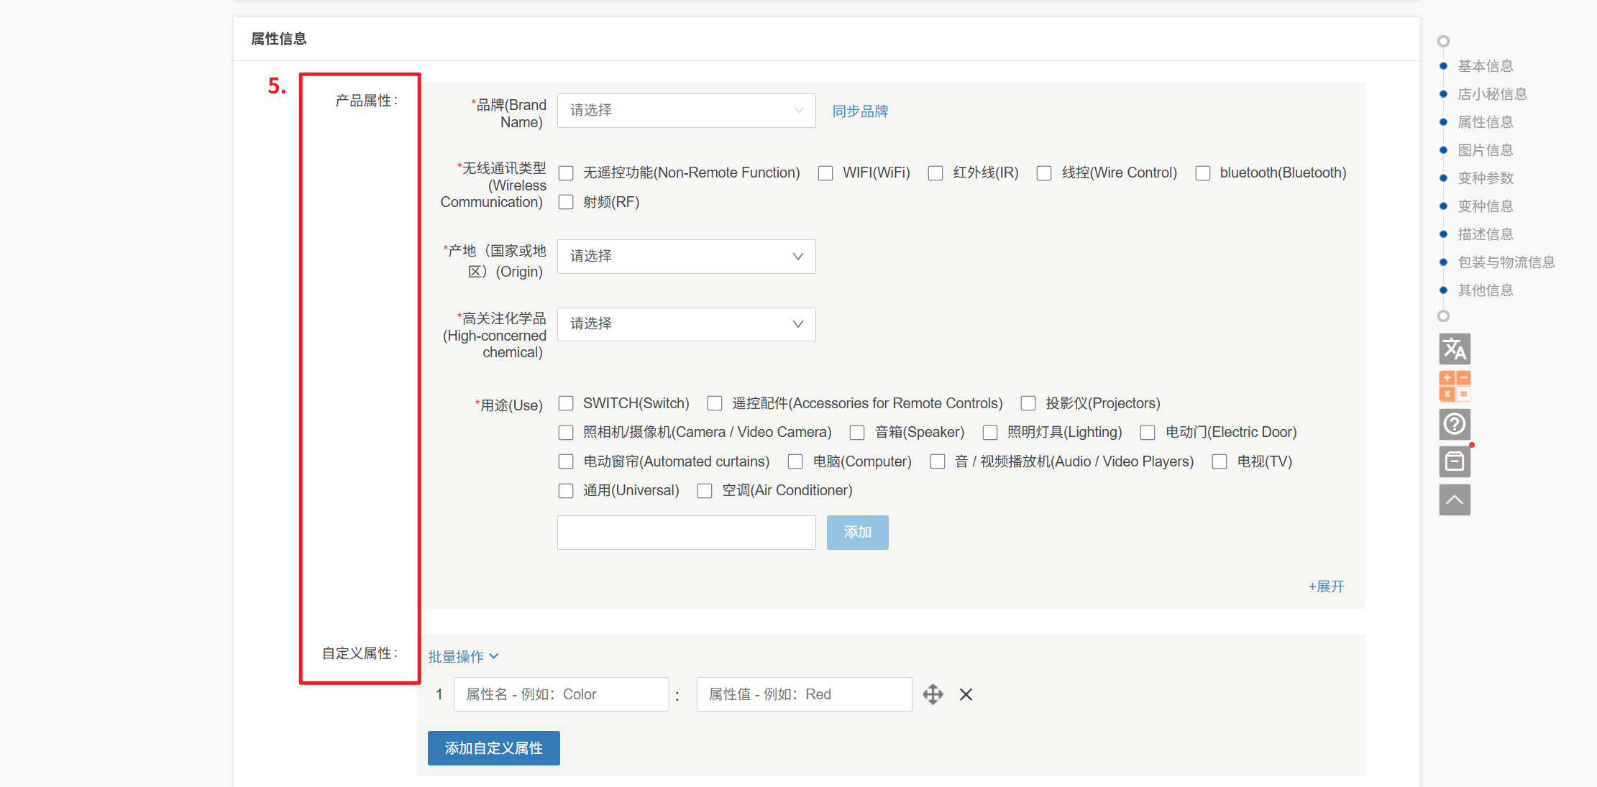Viewport: 1597px width, 787px height.
Task: Click the back-to-top arrow icon
Action: point(1454,500)
